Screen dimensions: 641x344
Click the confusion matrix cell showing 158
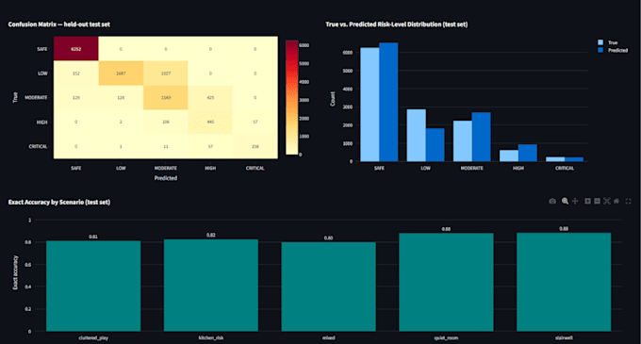click(255, 146)
